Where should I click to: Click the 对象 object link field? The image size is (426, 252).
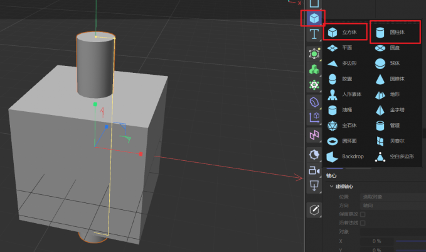[x=393, y=232]
